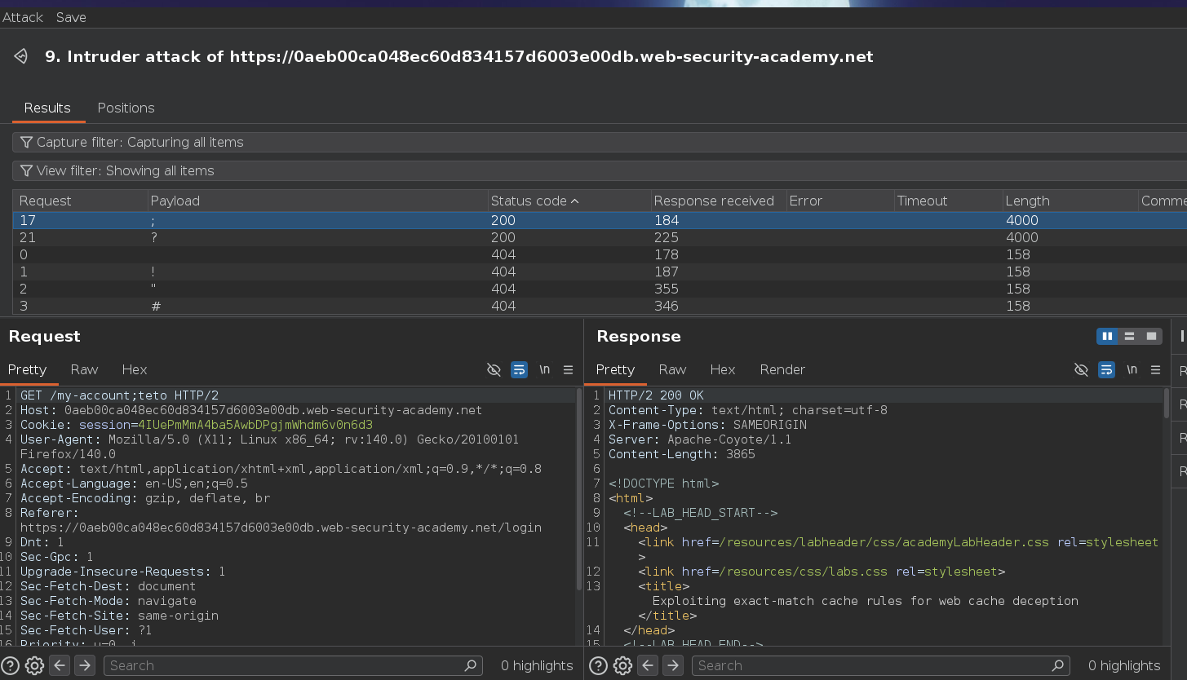Image resolution: width=1187 pixels, height=680 pixels.
Task: Click Request panel 0 highlights label
Action: pos(537,665)
